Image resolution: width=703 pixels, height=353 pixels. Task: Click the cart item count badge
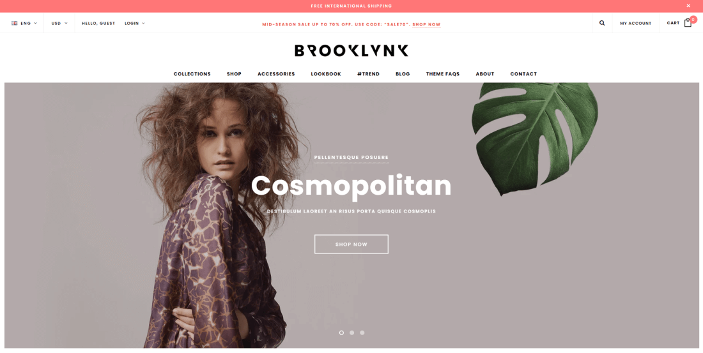693,19
